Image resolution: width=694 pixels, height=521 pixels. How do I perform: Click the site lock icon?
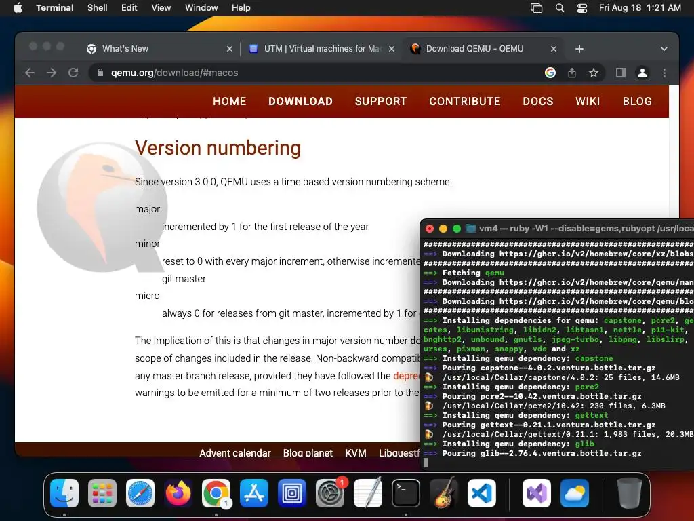pos(100,73)
